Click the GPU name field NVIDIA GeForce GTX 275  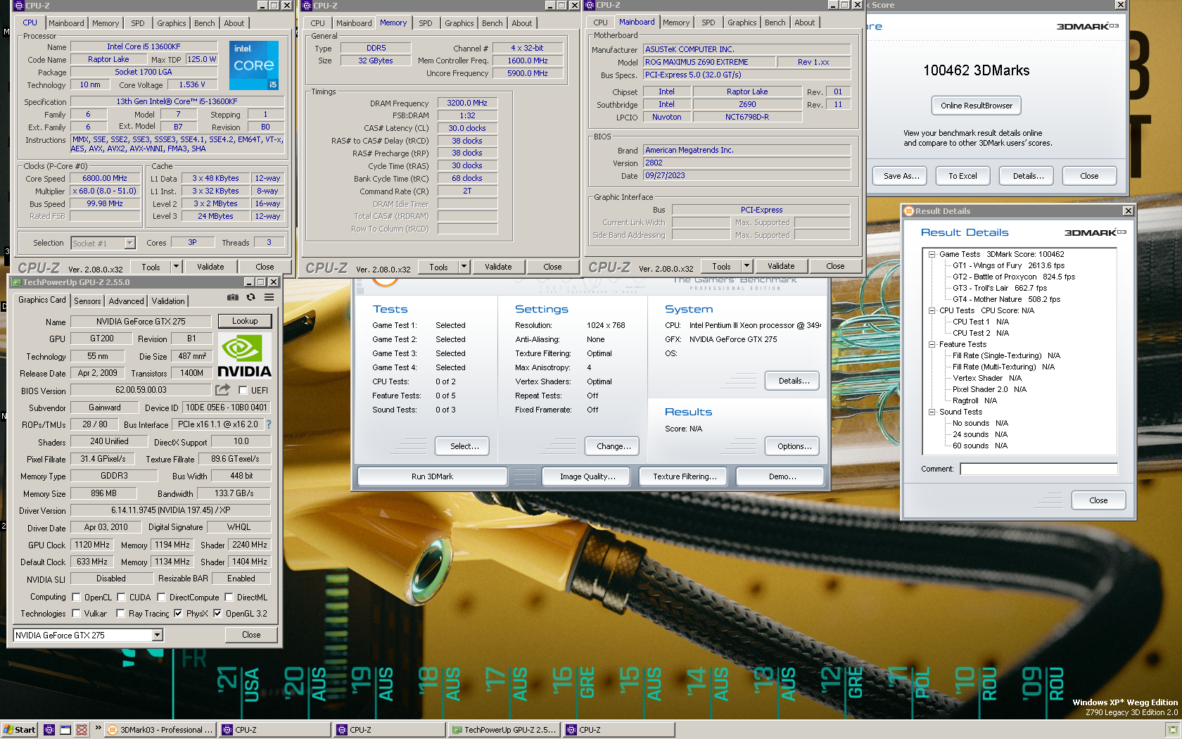pos(141,321)
